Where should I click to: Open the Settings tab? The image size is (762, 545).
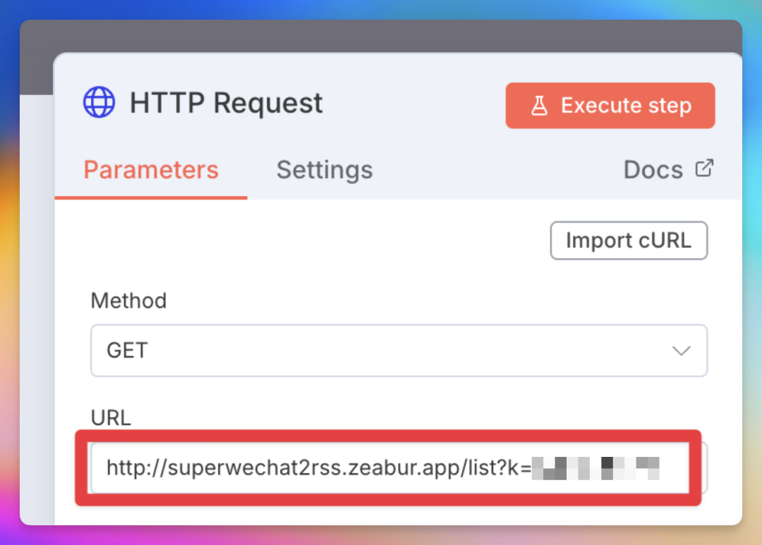(x=325, y=170)
